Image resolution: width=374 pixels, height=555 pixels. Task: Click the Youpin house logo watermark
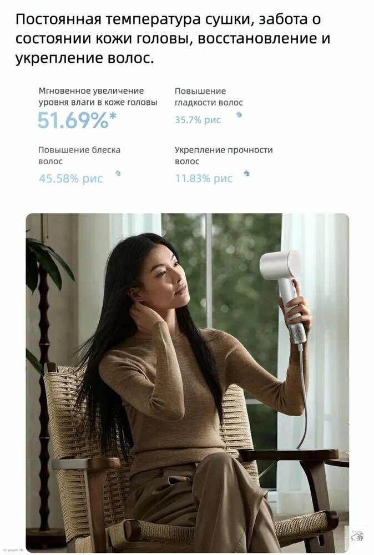(x=357, y=537)
